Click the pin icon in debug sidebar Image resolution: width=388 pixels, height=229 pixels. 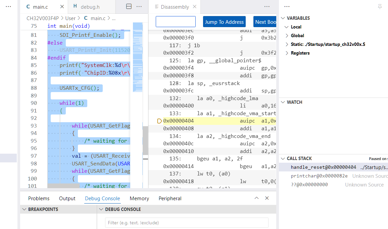(380, 7)
